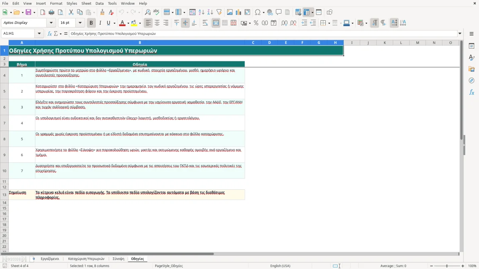This screenshot has height=269, width=479.
Task: Open the Data menu
Action: click(x=99, y=3)
